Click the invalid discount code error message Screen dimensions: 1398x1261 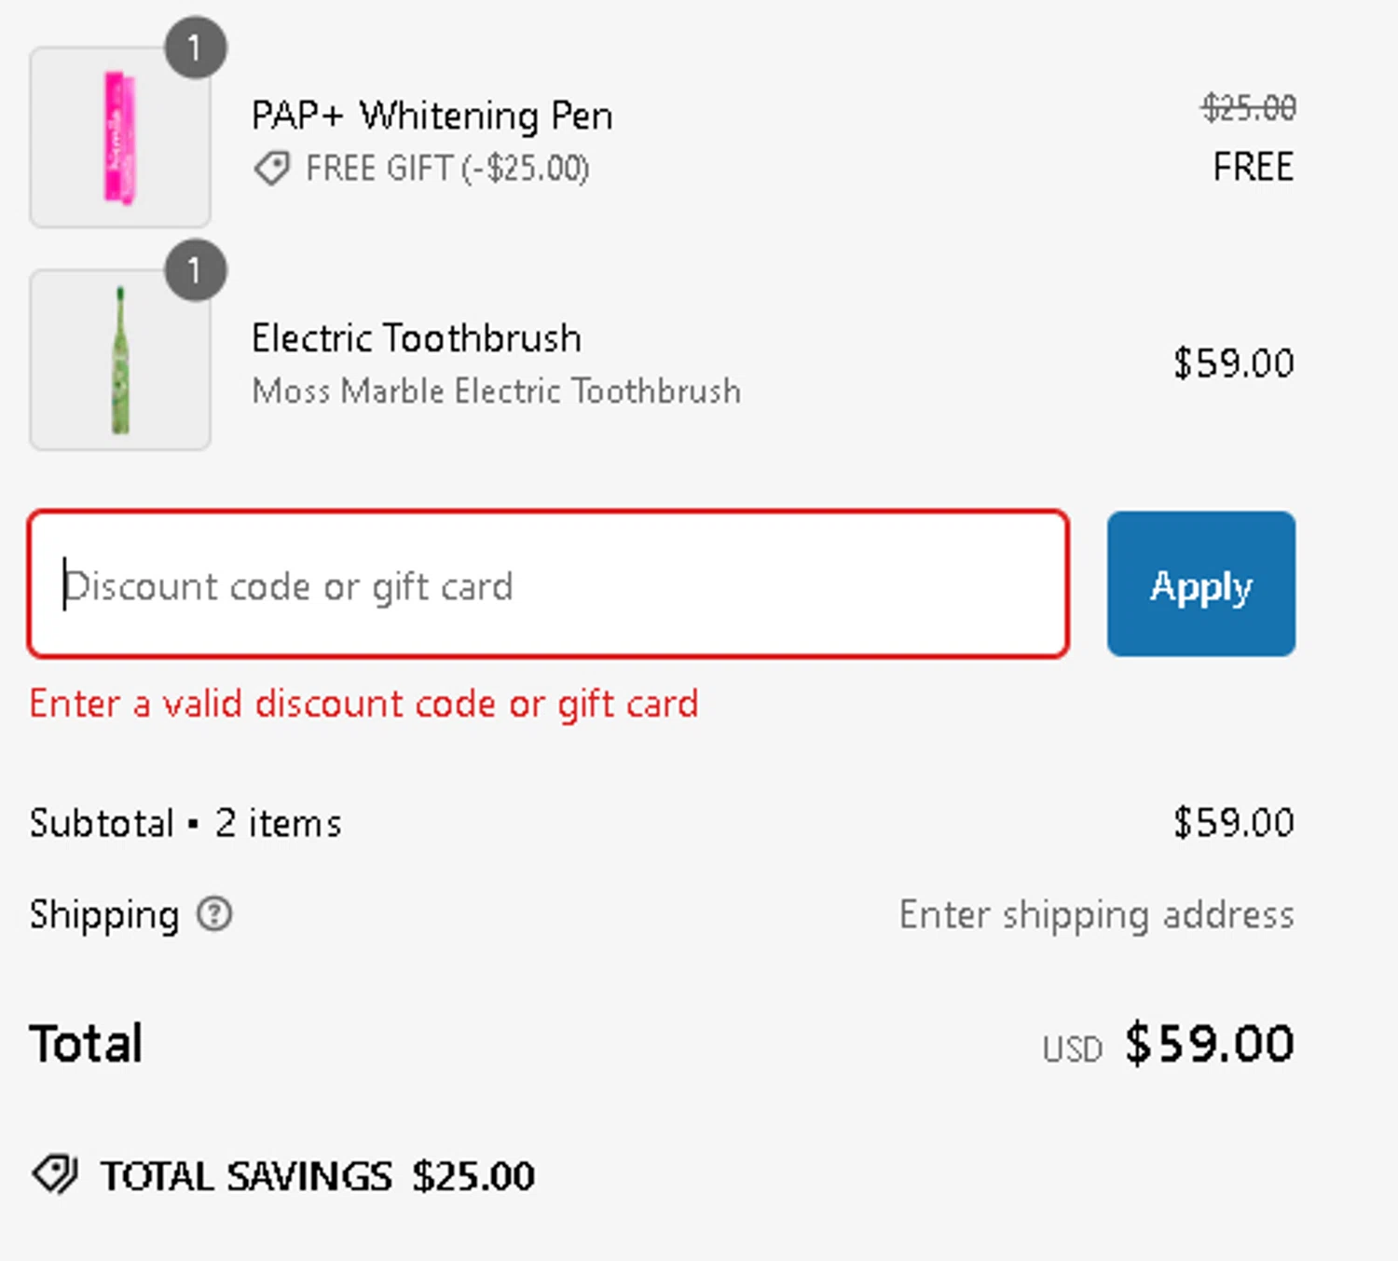[363, 704]
